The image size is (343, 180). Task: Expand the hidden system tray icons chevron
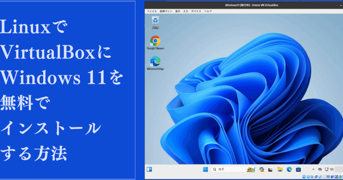click(x=313, y=169)
